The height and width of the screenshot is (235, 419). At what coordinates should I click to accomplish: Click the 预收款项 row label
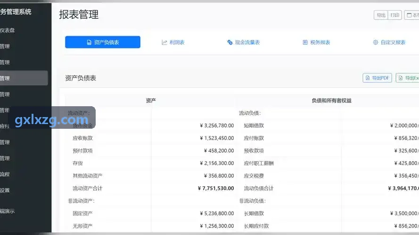(254, 150)
